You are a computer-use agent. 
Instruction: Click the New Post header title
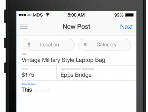click(x=76, y=26)
